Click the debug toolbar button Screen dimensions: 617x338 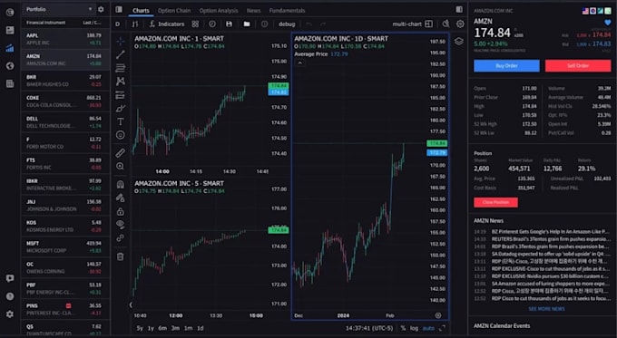coord(287,24)
